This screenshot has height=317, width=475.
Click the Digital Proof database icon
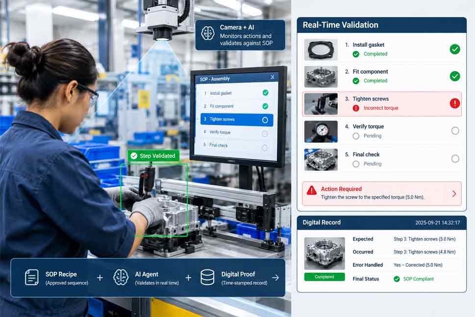(x=207, y=277)
